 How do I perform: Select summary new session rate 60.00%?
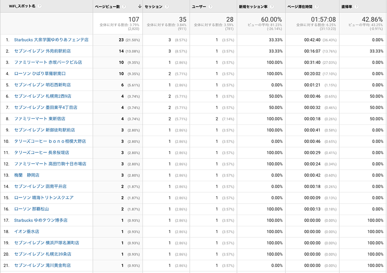tap(271, 19)
